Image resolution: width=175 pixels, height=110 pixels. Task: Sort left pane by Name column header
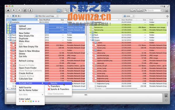(22, 20)
